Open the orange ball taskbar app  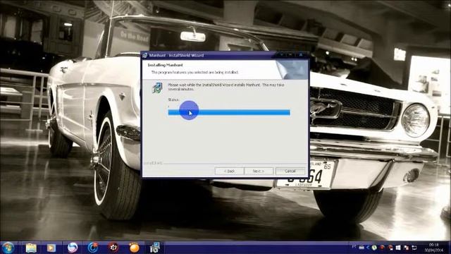pyautogui.click(x=134, y=248)
